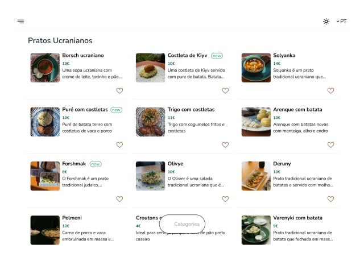Expand the PT language dropdown
The image size is (364, 257).
341,22
